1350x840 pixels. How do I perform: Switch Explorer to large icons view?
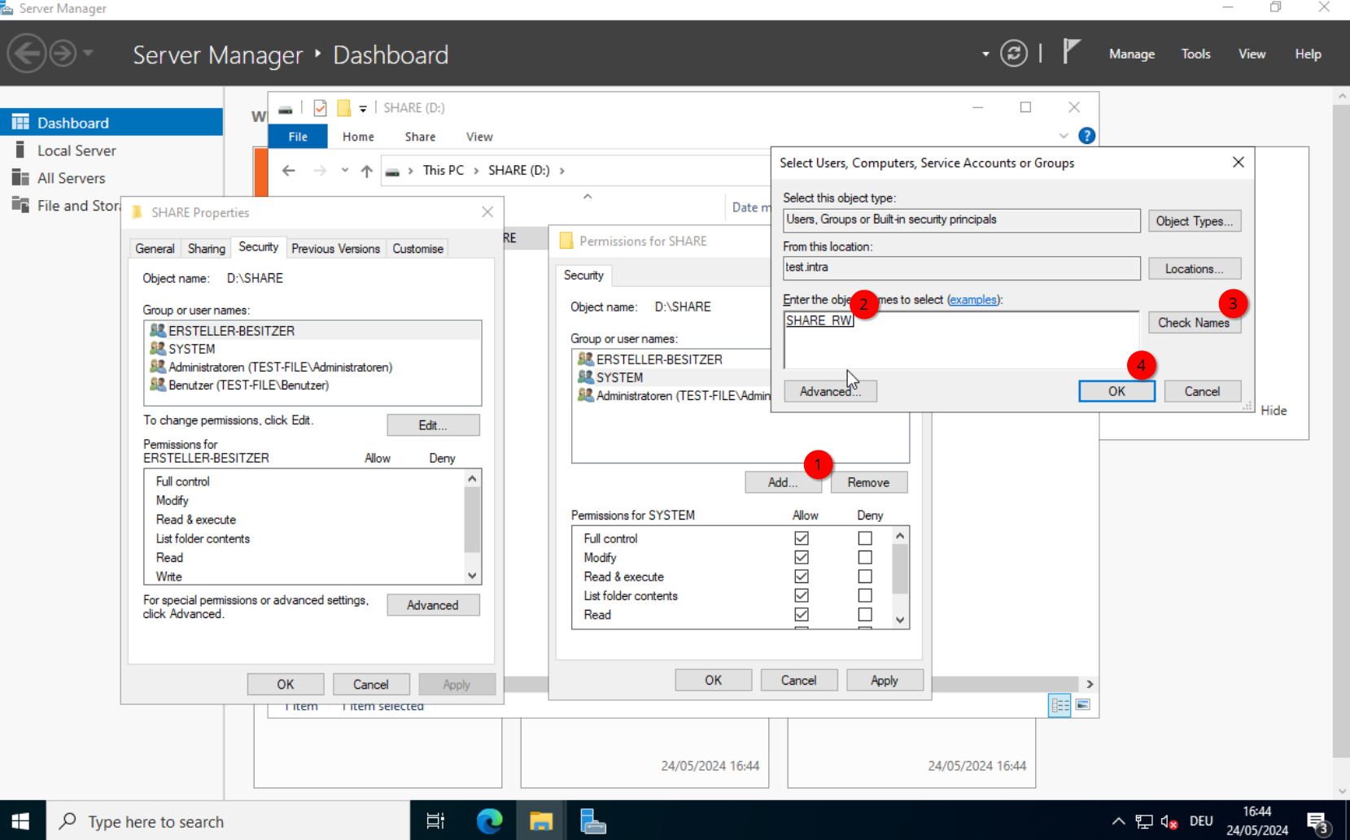(x=1082, y=705)
